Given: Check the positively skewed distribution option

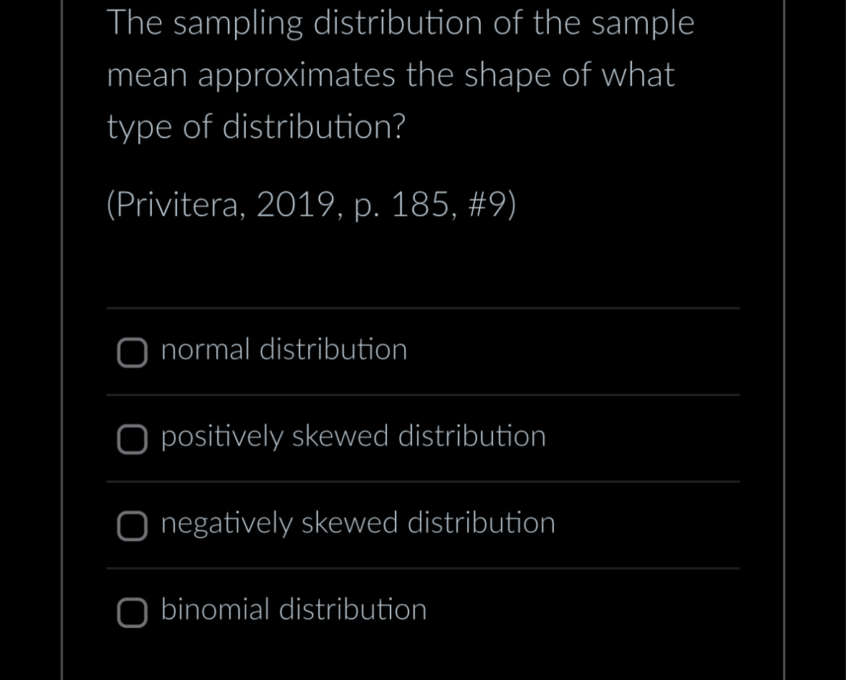Looking at the screenshot, I should click(132, 440).
